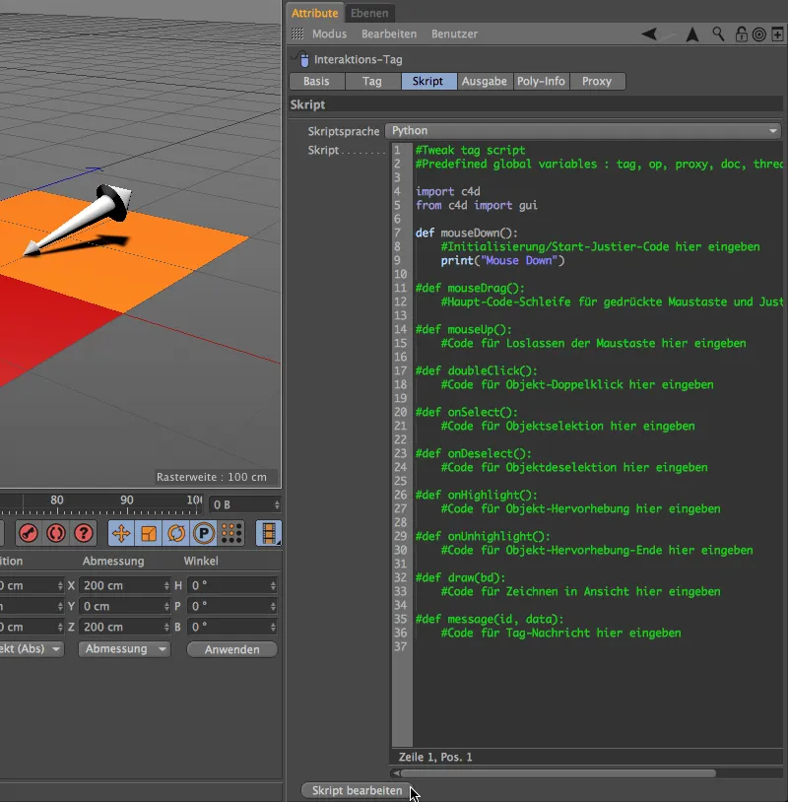Click the red question mark keyframe selection icon
The width and height of the screenshot is (788, 802).
coord(84,533)
